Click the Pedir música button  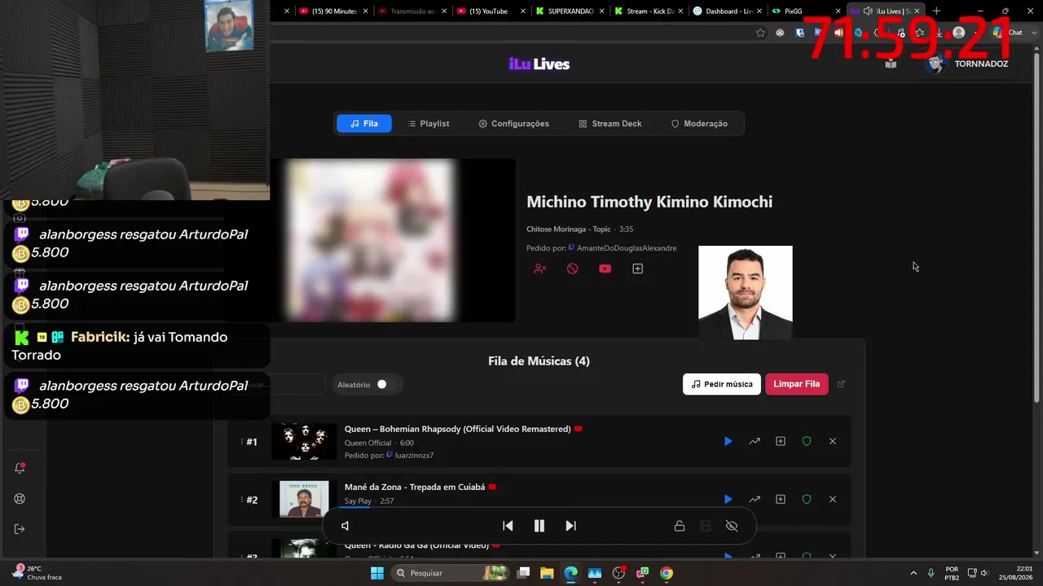tap(722, 384)
